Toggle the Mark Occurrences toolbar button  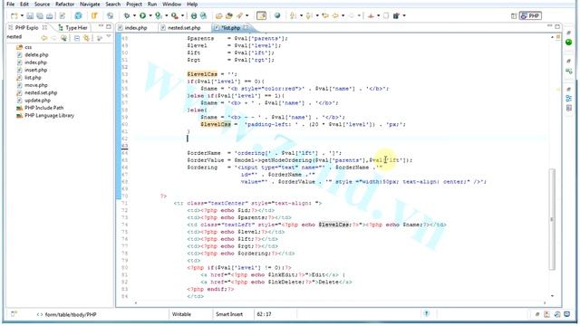pyautogui.click(x=261, y=16)
